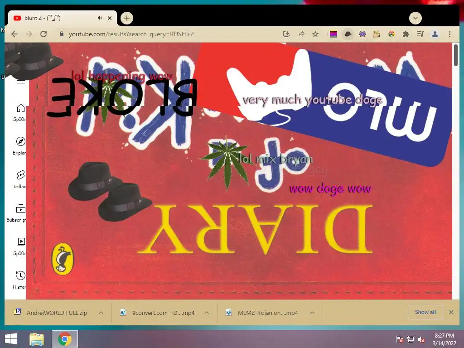
Task: Open the Windows Start menu
Action: [x=11, y=339]
